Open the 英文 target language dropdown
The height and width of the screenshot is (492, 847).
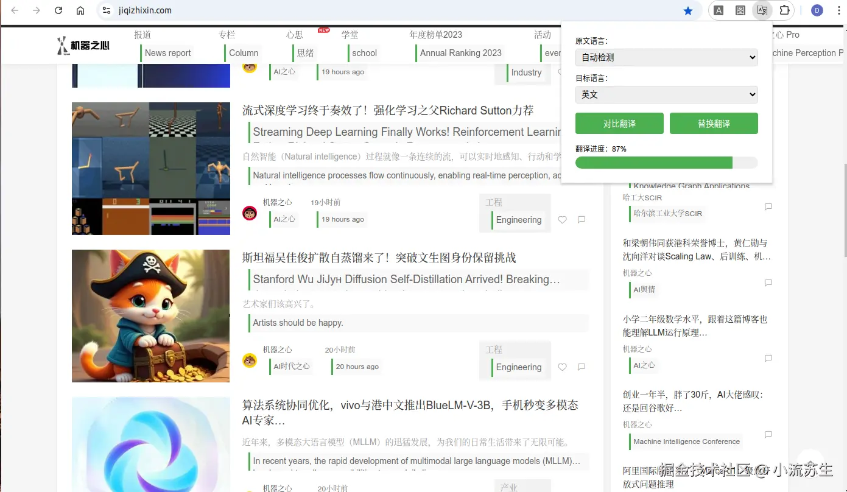click(666, 94)
